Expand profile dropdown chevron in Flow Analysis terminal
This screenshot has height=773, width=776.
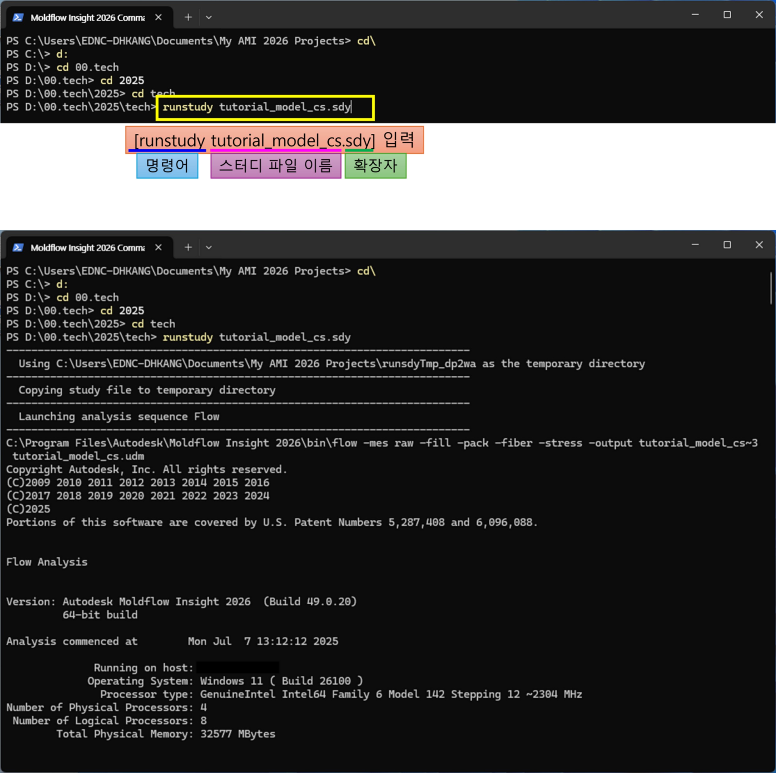tap(208, 247)
